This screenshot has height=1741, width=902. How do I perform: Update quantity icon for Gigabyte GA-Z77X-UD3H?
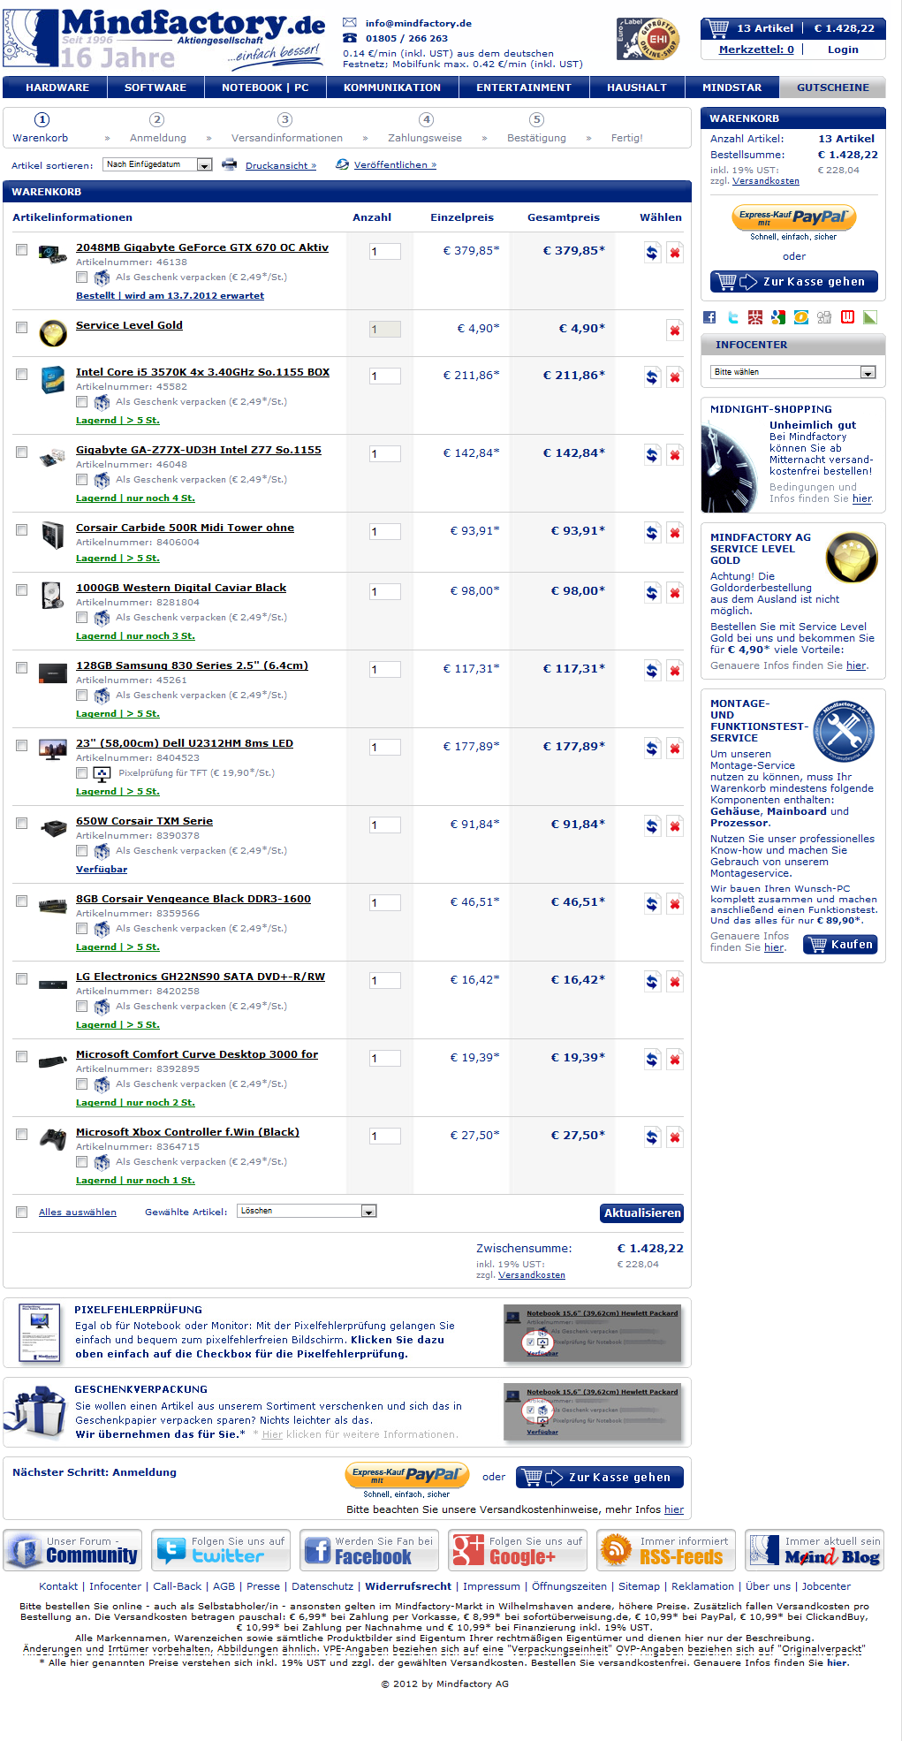pyautogui.click(x=652, y=455)
